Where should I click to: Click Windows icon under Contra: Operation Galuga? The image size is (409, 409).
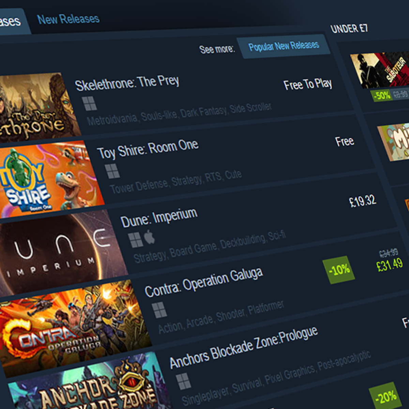pyautogui.click(x=159, y=310)
